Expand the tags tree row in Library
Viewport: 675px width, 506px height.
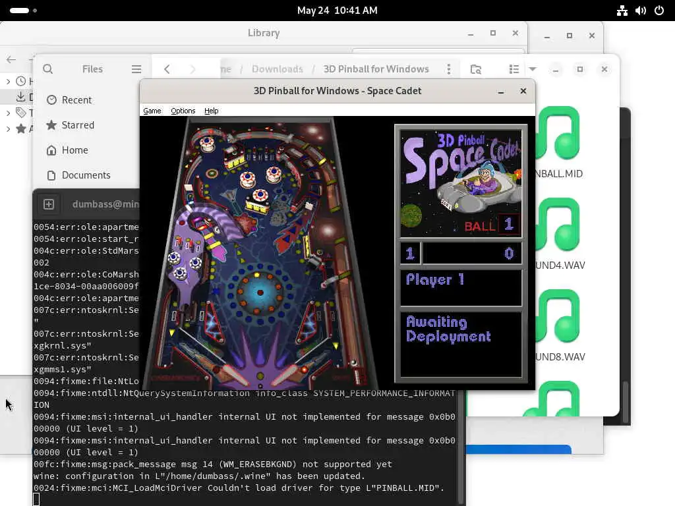(x=8, y=113)
